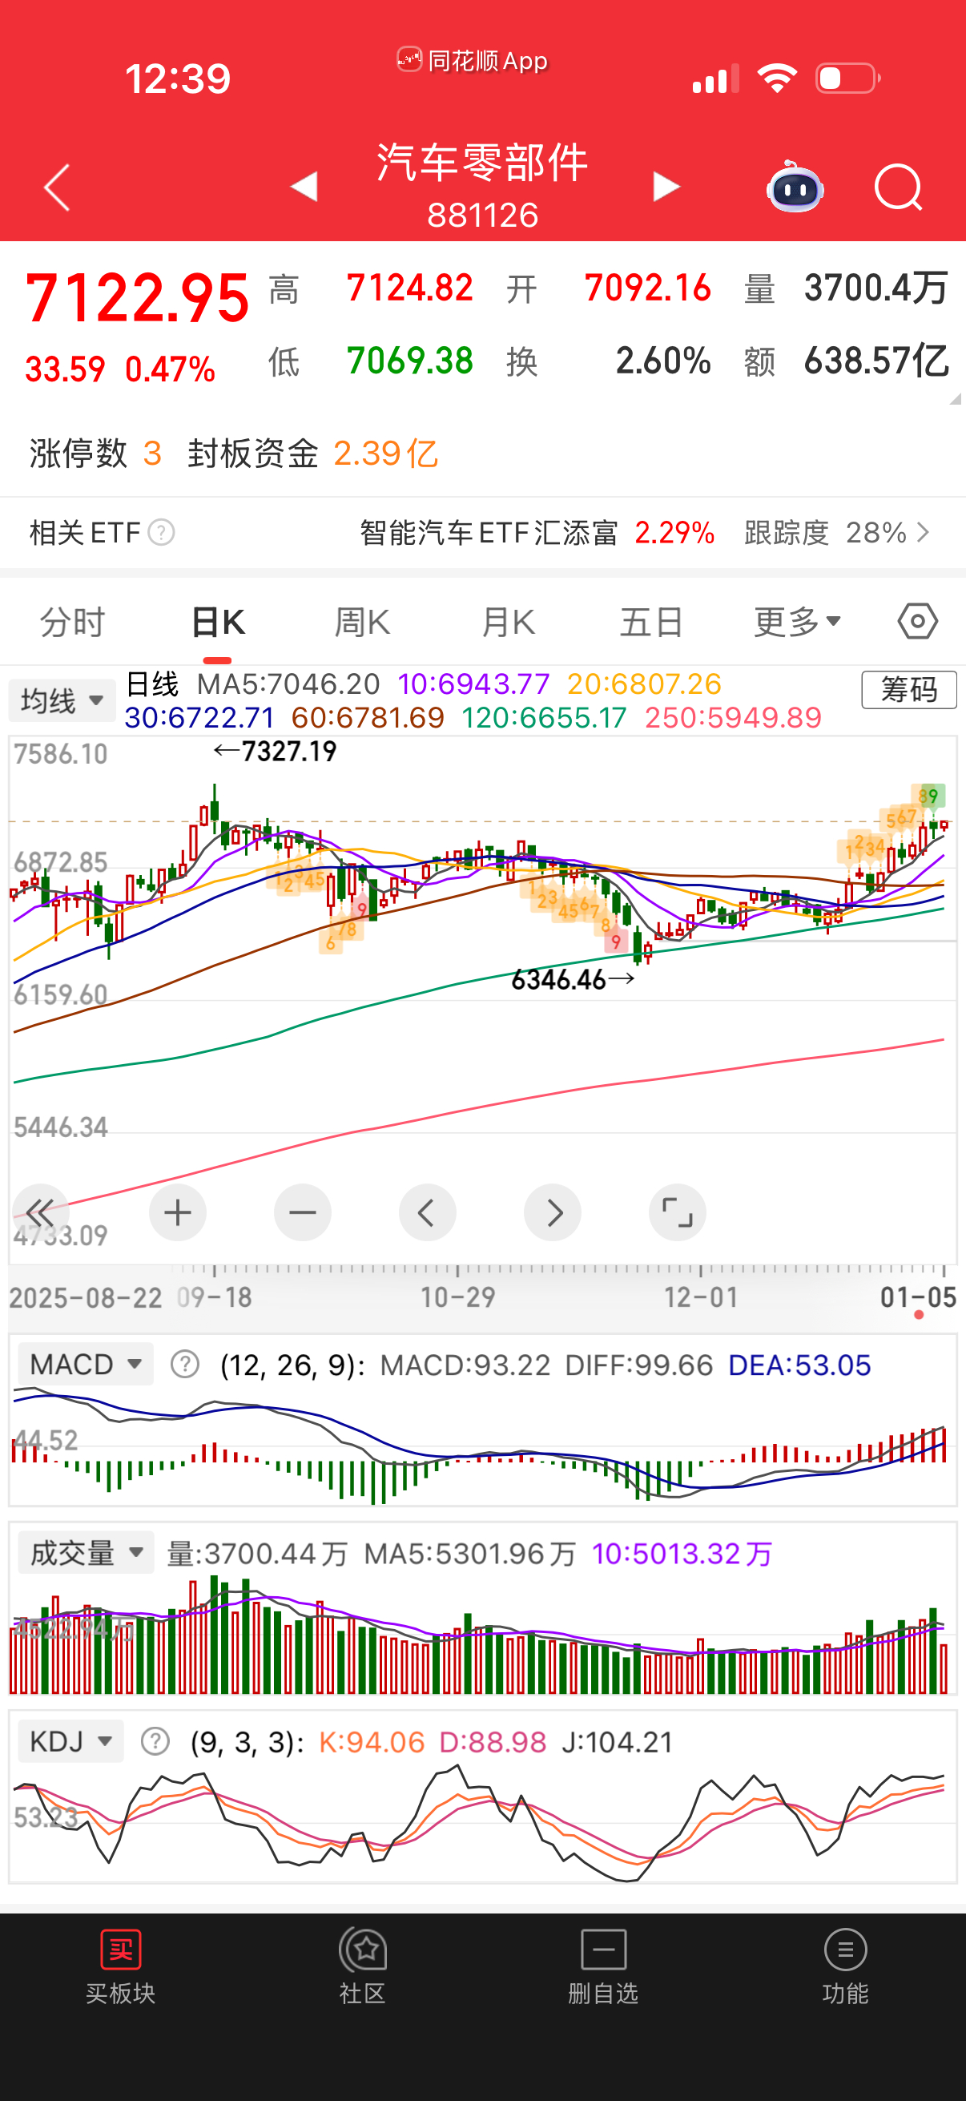Tap the 买板块 icon in the bottom bar
The width and height of the screenshot is (966, 2101).
tap(121, 1966)
